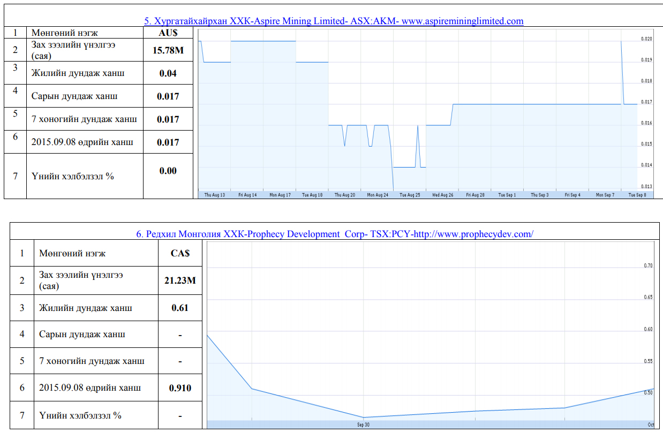The width and height of the screenshot is (663, 433).
Task: Open the Aspire Mining Limited heading link
Action: pos(334,21)
